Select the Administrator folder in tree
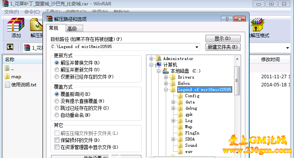The height and width of the screenshot is (158, 294). 178,58
